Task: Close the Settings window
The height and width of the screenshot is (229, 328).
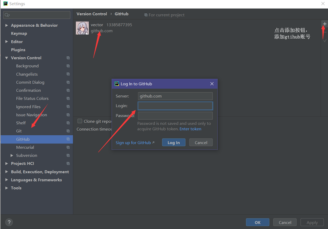Action: pyautogui.click(x=323, y=3)
